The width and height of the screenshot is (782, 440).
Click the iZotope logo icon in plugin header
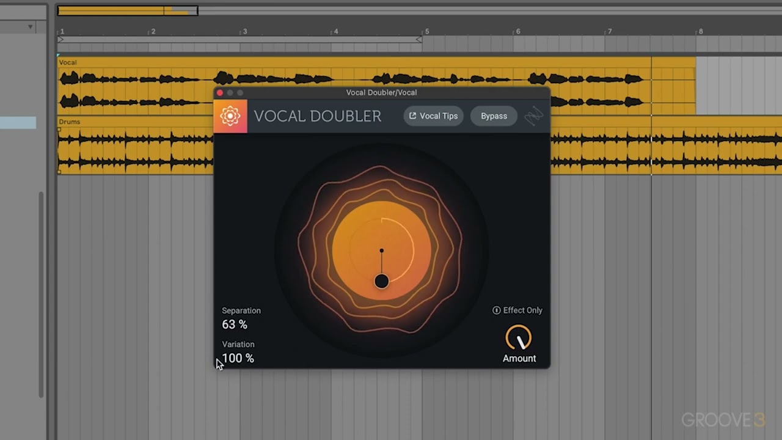coord(533,116)
